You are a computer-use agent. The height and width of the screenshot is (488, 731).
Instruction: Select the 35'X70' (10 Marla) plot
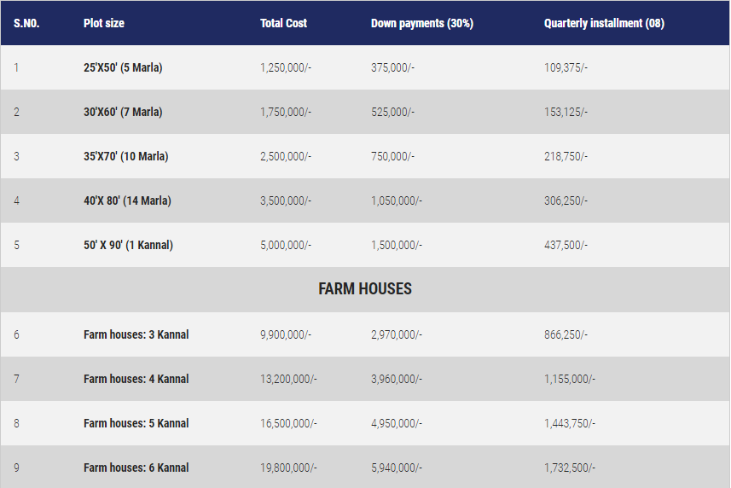[125, 156]
